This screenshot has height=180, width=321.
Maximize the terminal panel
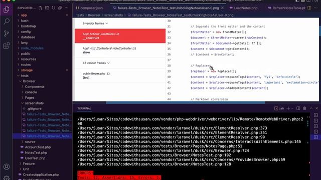click(x=311, y=108)
